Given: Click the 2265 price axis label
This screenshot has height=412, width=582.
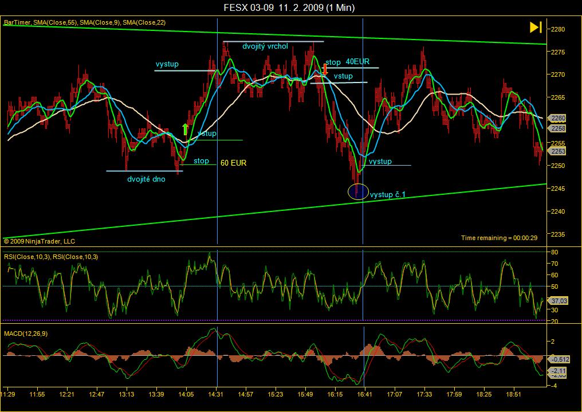Looking at the screenshot, I should (x=558, y=97).
